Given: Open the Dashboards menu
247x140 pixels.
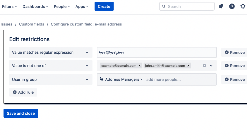Looking at the screenshot, I should tap(35, 7).
